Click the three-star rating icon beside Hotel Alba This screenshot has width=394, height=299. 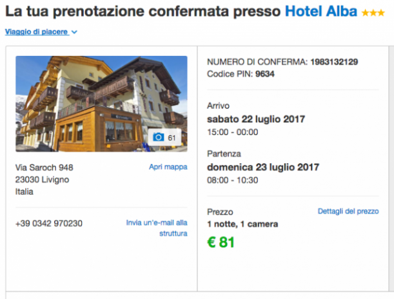373,12
